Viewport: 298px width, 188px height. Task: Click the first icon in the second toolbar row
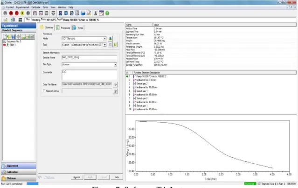[x=6, y=20]
